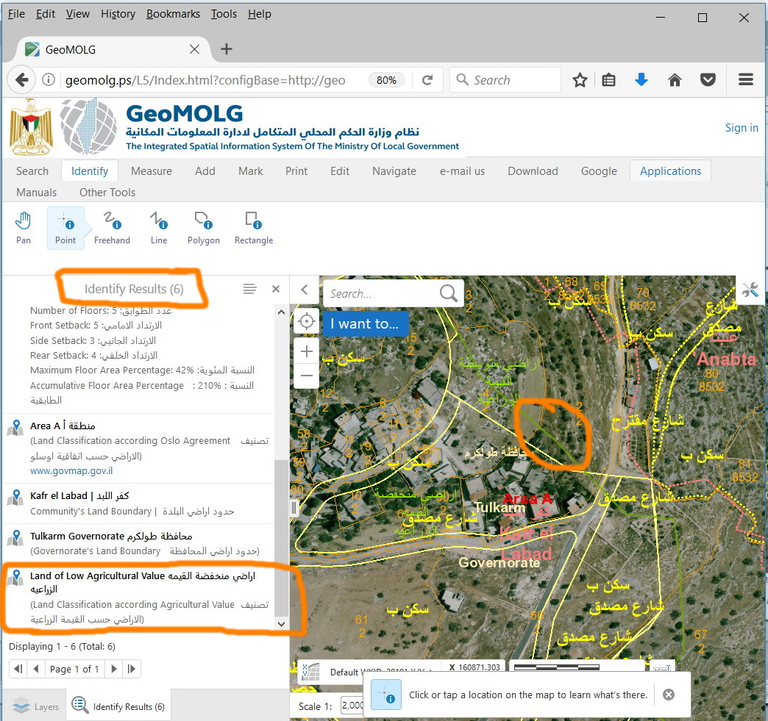Open the Google tab
The height and width of the screenshot is (721, 768).
(x=599, y=171)
